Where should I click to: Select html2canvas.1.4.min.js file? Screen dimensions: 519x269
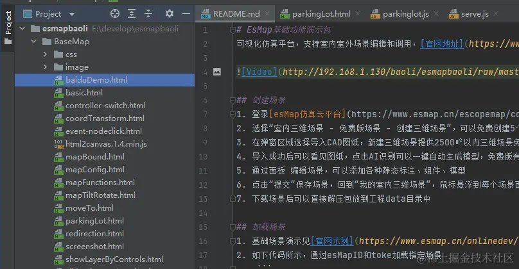pos(106,144)
